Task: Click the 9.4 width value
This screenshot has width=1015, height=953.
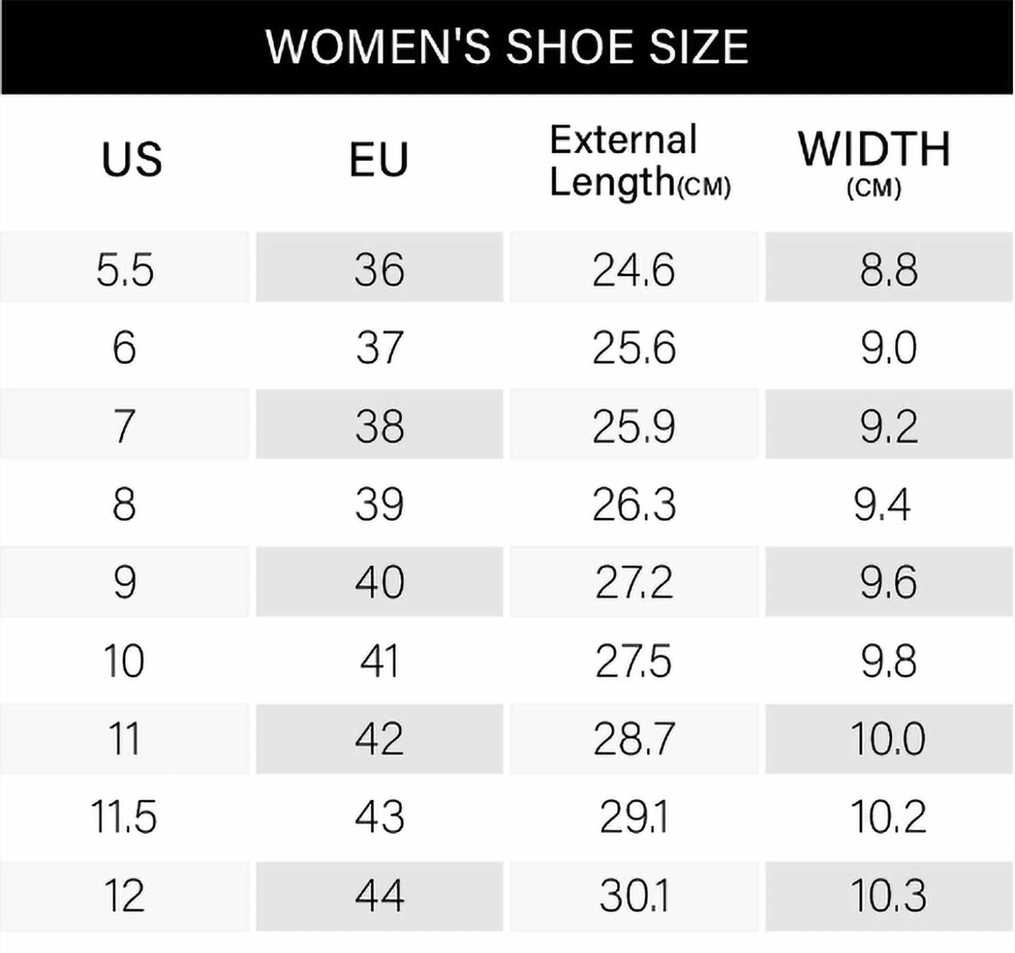Action: (x=882, y=504)
